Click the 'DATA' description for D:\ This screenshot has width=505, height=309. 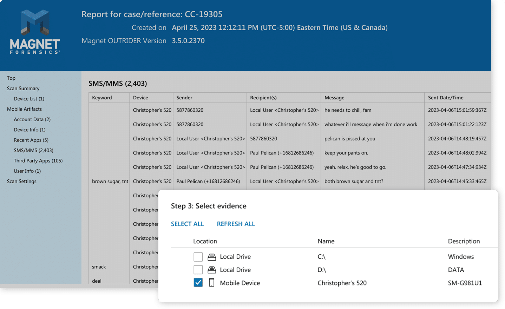(x=456, y=270)
